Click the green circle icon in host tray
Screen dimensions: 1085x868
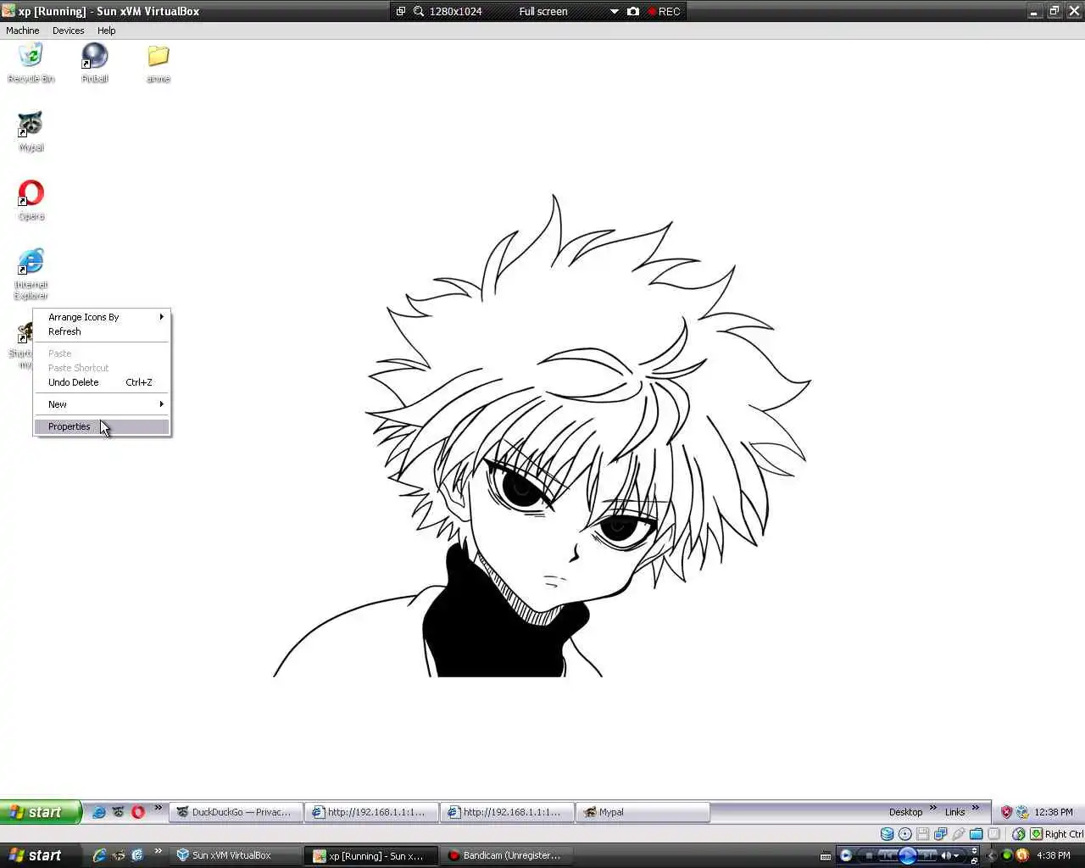click(1007, 855)
